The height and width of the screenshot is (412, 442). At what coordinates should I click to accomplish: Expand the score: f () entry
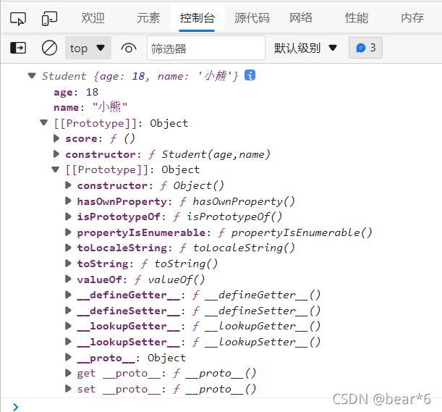(56, 138)
